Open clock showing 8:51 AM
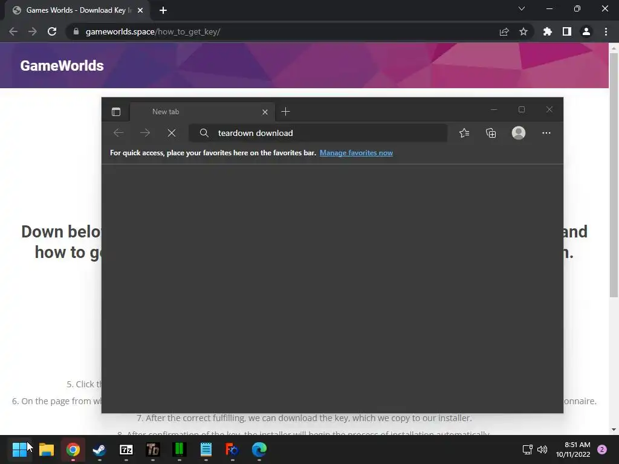619x464 pixels. coord(573,449)
